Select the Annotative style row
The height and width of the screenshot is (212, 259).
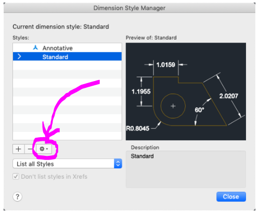(x=67, y=48)
